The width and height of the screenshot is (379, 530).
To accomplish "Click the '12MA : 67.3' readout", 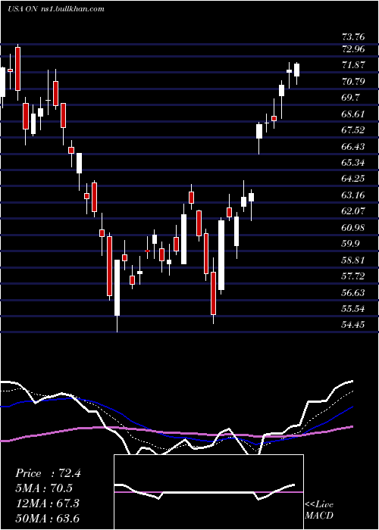I will (47, 503).
